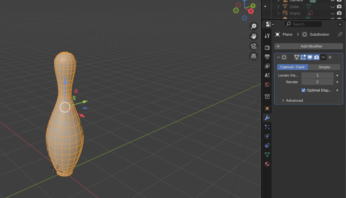Switch viewport to orthographic grid view
The height and width of the screenshot is (198, 346).
pos(253,56)
